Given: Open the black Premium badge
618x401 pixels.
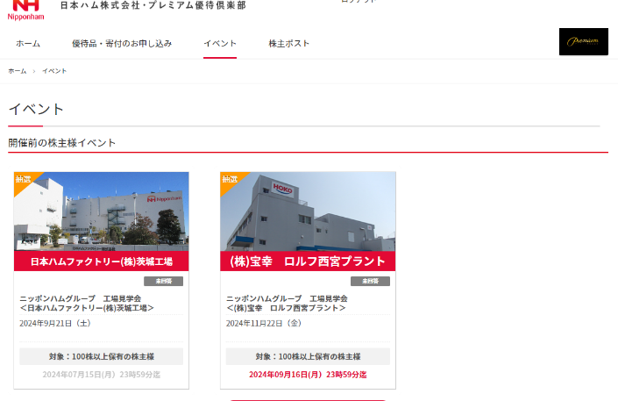Looking at the screenshot, I should click(x=583, y=41).
